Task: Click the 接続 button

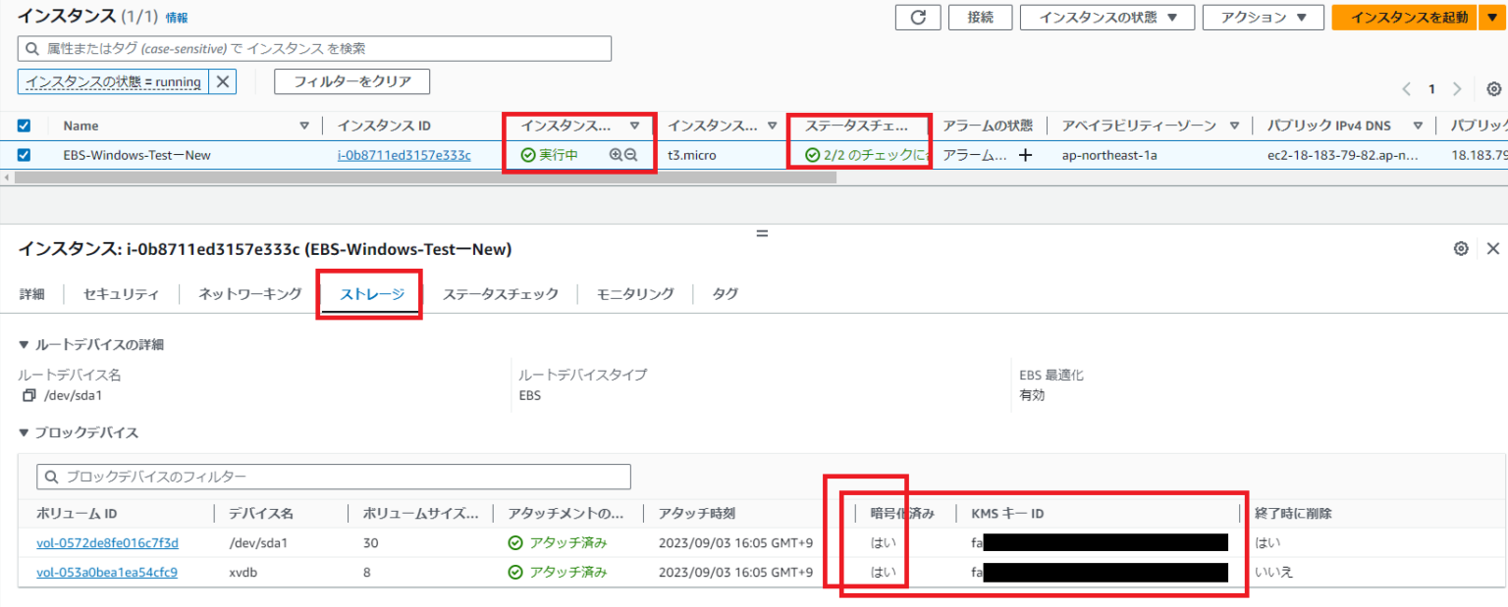Action: point(980,17)
